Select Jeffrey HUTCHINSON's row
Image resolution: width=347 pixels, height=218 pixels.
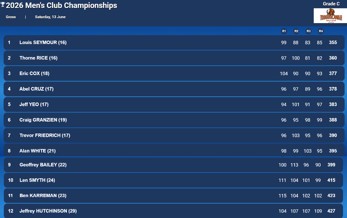pyautogui.click(x=173, y=211)
